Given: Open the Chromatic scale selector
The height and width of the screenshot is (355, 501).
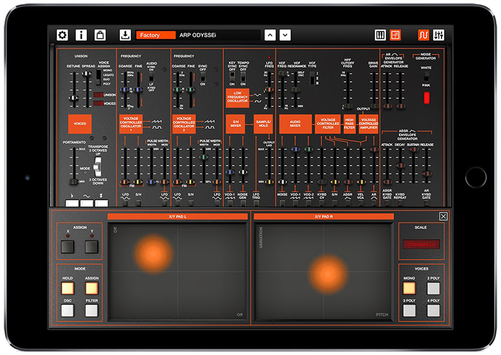Looking at the screenshot, I should 421,244.
